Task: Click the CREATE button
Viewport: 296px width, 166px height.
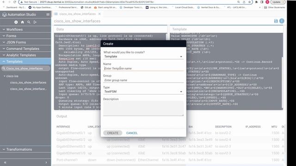Action: [113, 133]
